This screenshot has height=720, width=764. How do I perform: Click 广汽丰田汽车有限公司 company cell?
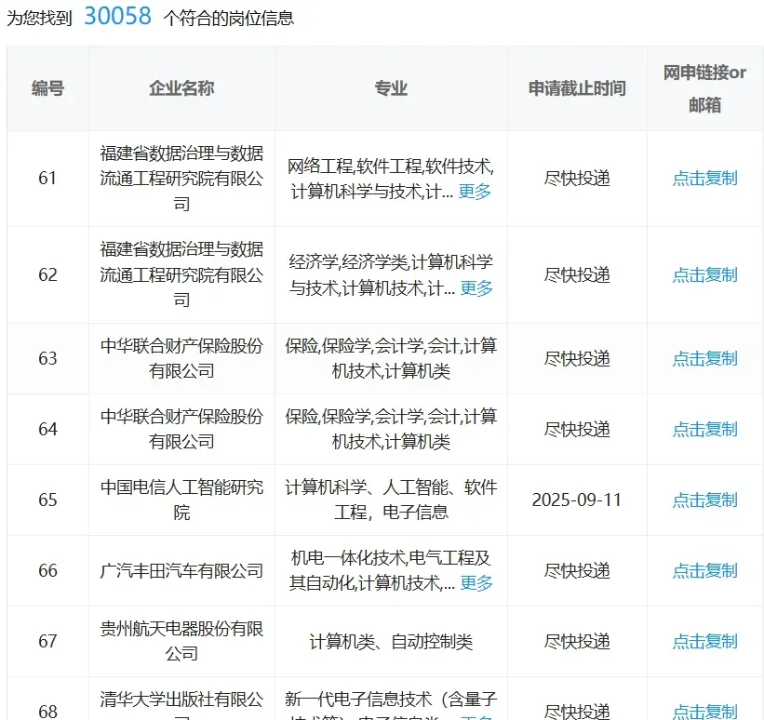(181, 570)
